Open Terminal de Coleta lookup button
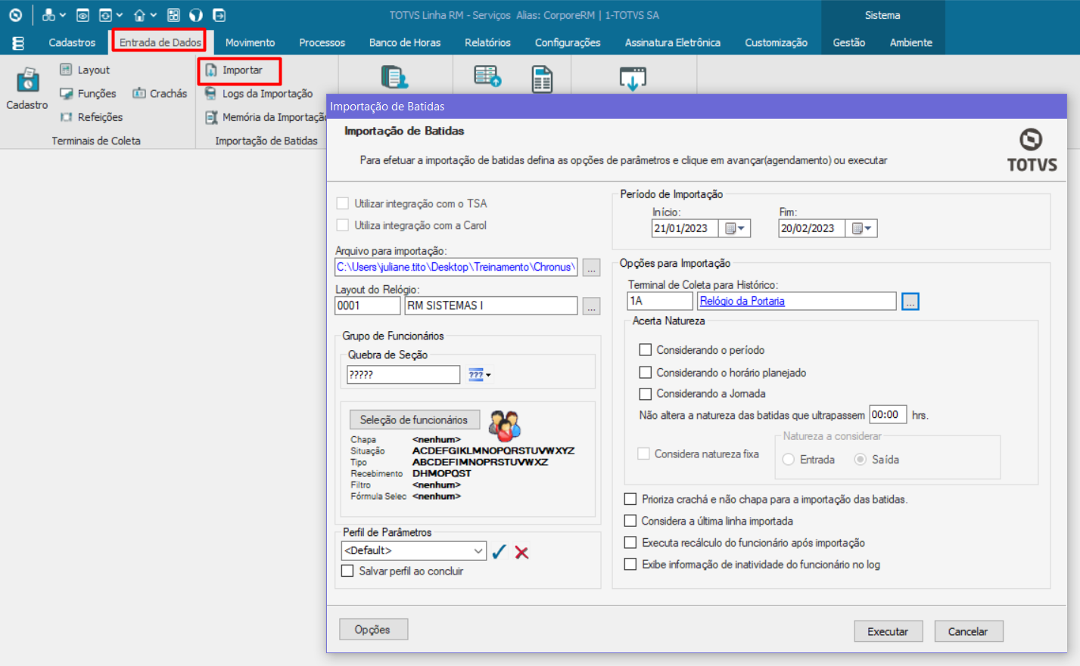1080x666 pixels. tap(910, 301)
